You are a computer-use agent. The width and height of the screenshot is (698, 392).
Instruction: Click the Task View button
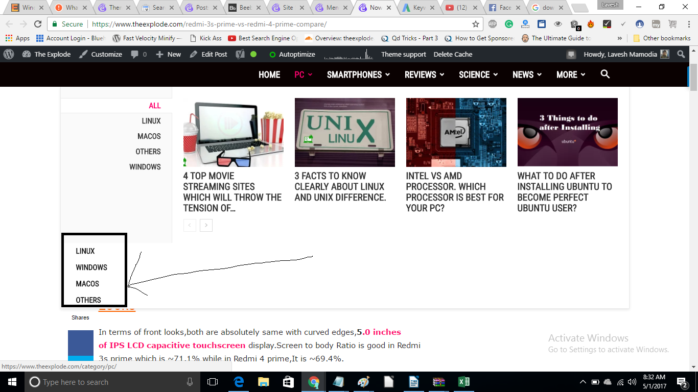213,382
